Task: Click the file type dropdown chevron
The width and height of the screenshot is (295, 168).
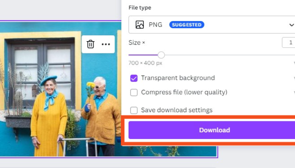Action: tap(292, 25)
